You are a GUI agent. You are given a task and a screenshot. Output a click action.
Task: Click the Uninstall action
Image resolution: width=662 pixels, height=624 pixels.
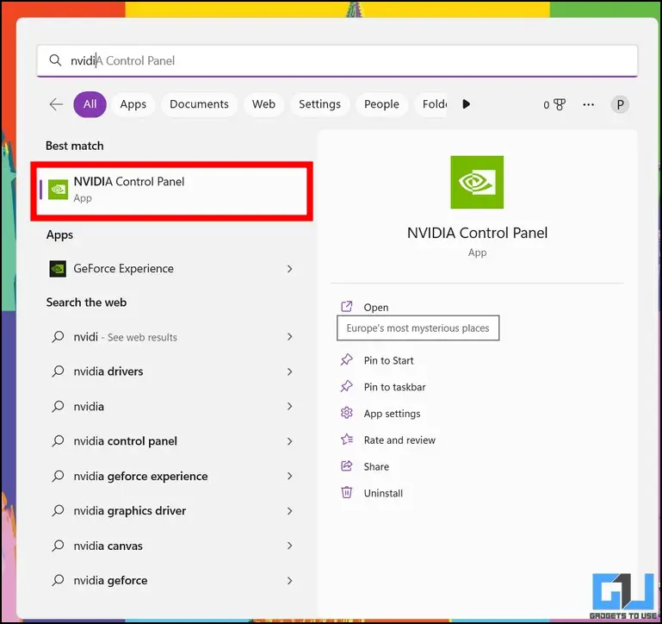click(x=383, y=493)
